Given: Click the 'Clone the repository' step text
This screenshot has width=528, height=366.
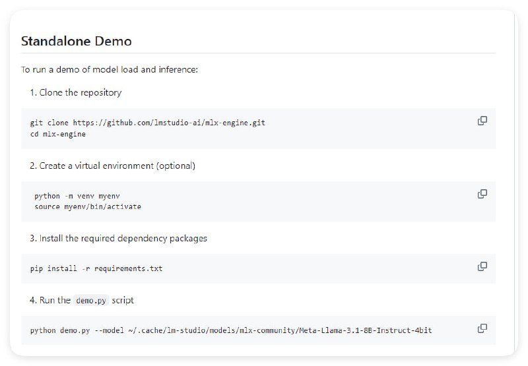Looking at the screenshot, I should tap(80, 92).
